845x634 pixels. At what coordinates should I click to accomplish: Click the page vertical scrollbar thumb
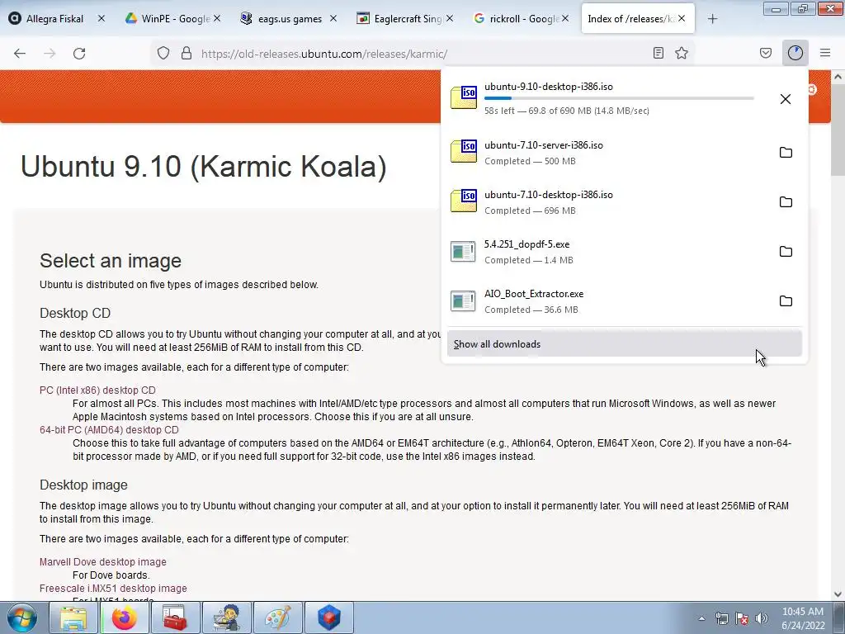[838, 130]
